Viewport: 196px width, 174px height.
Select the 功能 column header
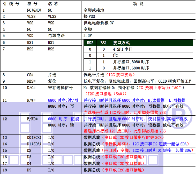click(x=138, y=4)
